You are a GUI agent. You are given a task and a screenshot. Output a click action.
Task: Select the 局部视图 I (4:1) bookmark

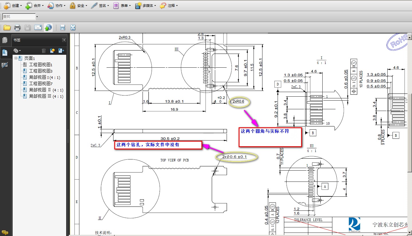click(45, 77)
